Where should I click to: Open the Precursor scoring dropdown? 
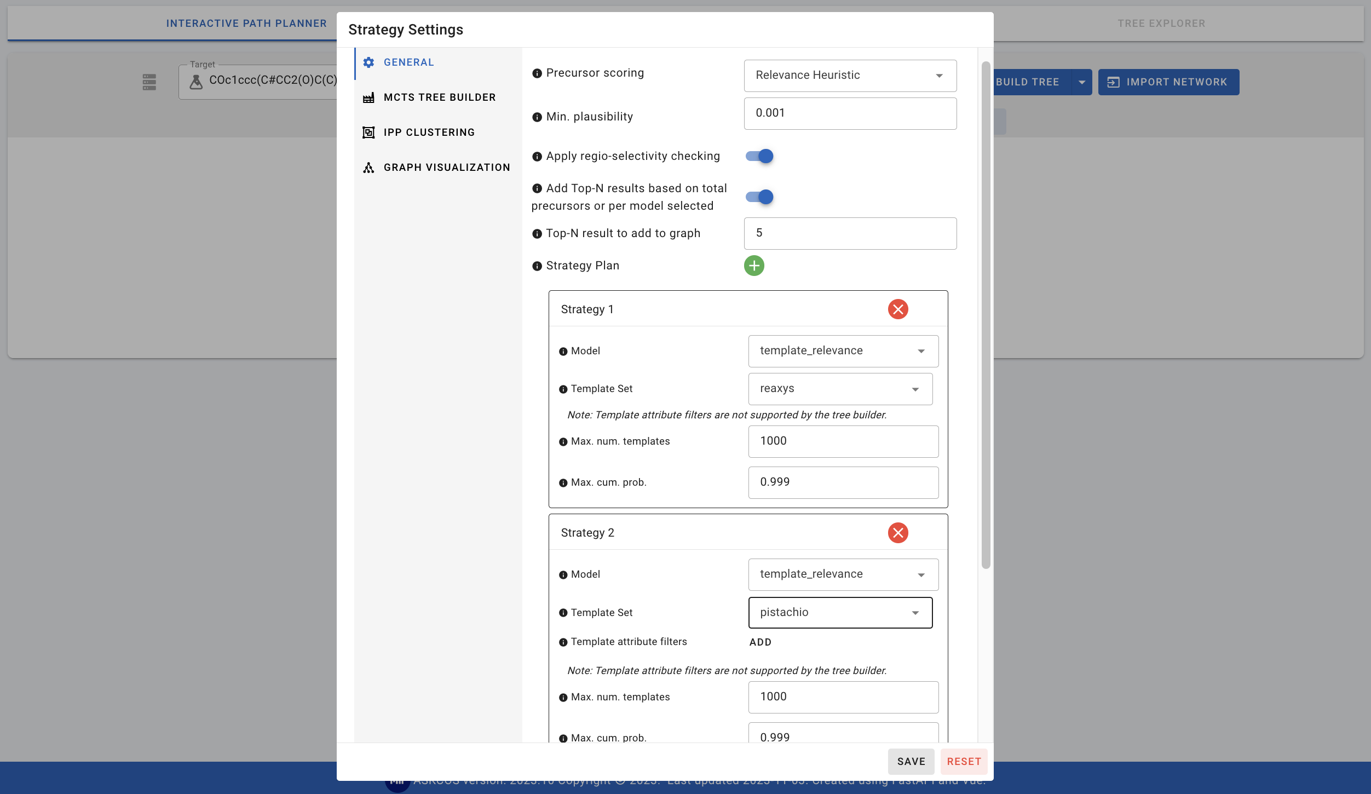pyautogui.click(x=850, y=76)
